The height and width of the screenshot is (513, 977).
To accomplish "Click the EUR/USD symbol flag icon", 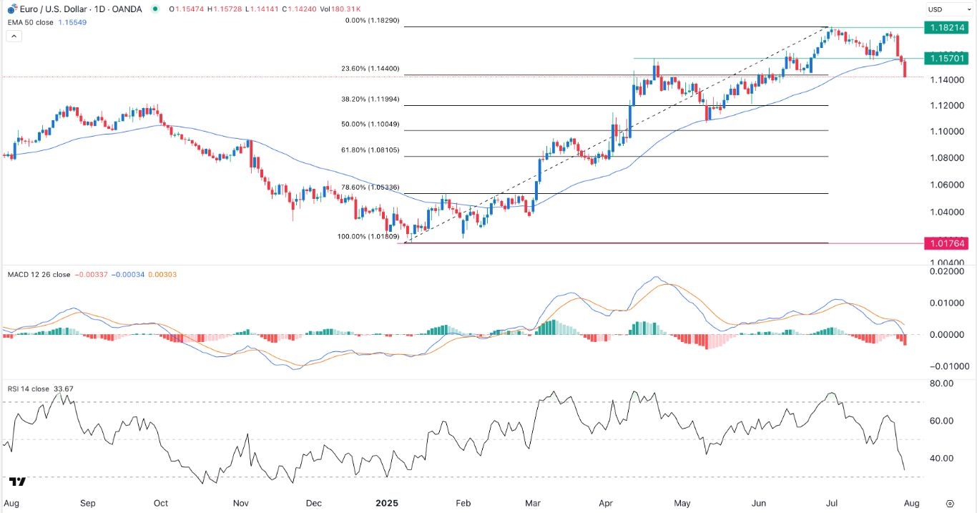I will click(x=11, y=11).
